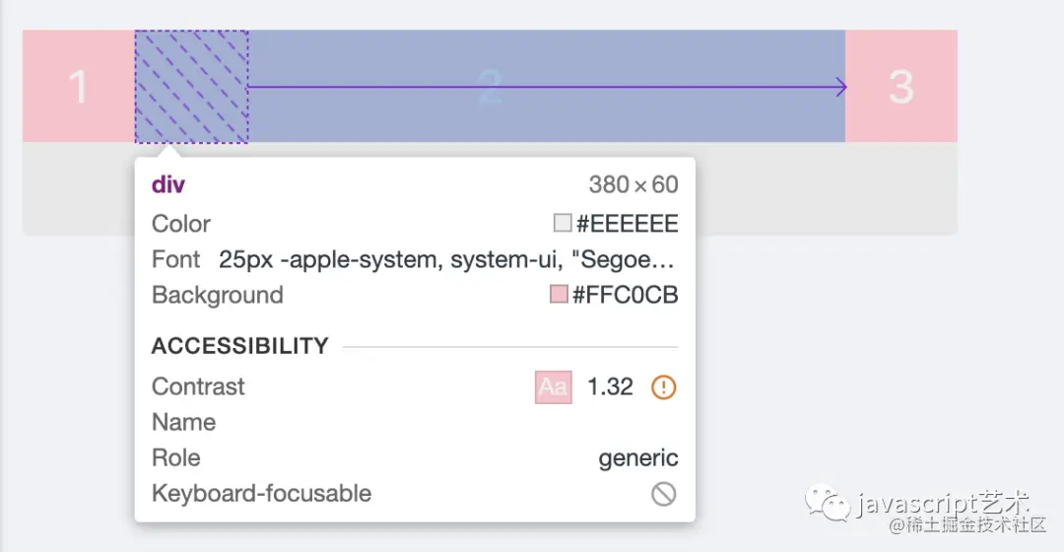Screen dimensions: 1064x552
Task: Click the contrast warning icon
Action: coord(663,387)
